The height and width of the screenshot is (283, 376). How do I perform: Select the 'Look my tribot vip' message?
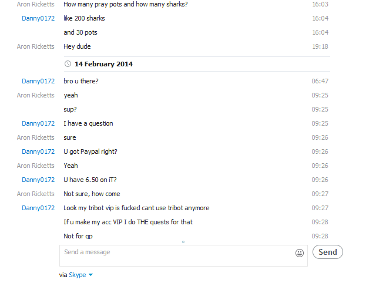(x=136, y=208)
